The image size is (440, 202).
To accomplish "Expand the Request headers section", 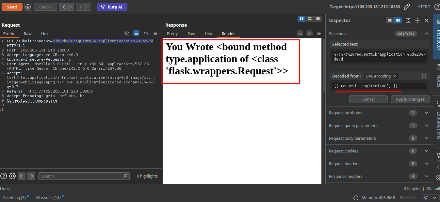I will [x=426, y=164].
